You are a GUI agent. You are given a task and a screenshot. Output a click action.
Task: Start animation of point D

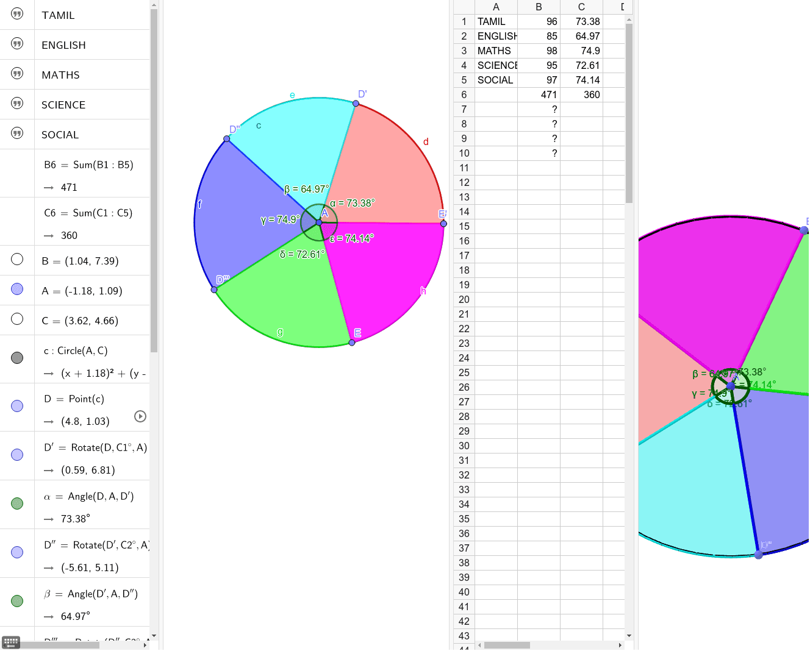pyautogui.click(x=140, y=416)
